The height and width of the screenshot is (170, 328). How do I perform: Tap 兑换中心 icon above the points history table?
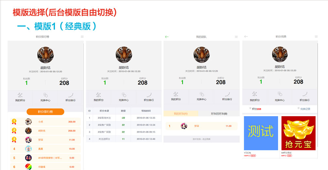[x=124, y=95]
